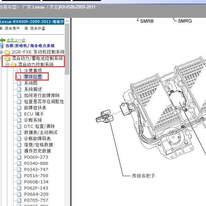Screen dimensions: 206x206
Task: Select 混合动力控制系统 folder icon
Action: [13, 64]
